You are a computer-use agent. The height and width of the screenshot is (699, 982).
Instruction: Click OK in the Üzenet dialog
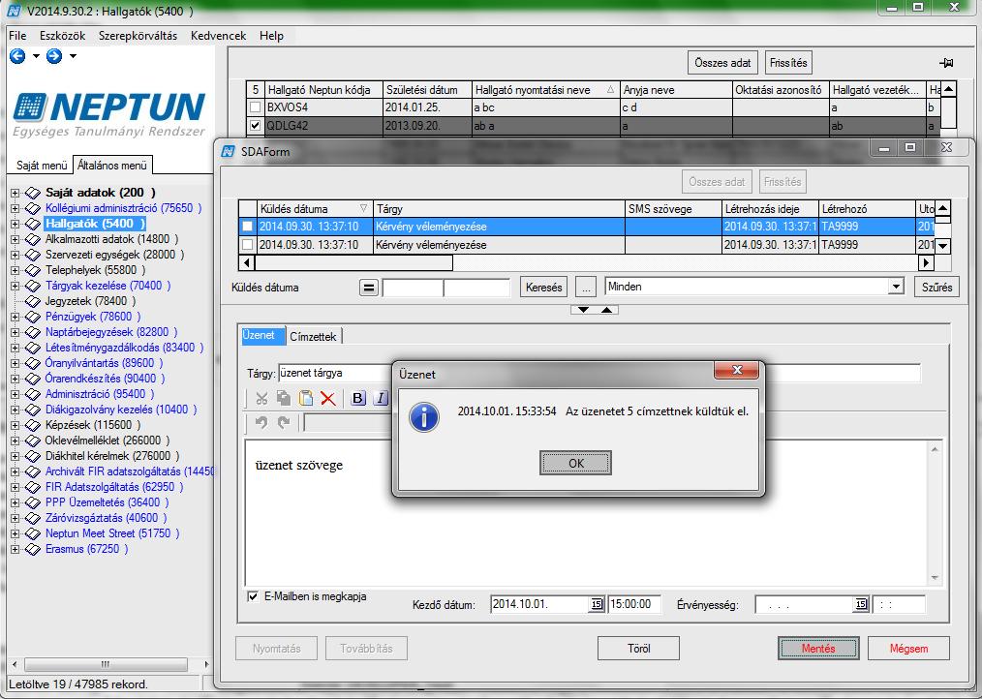point(575,463)
